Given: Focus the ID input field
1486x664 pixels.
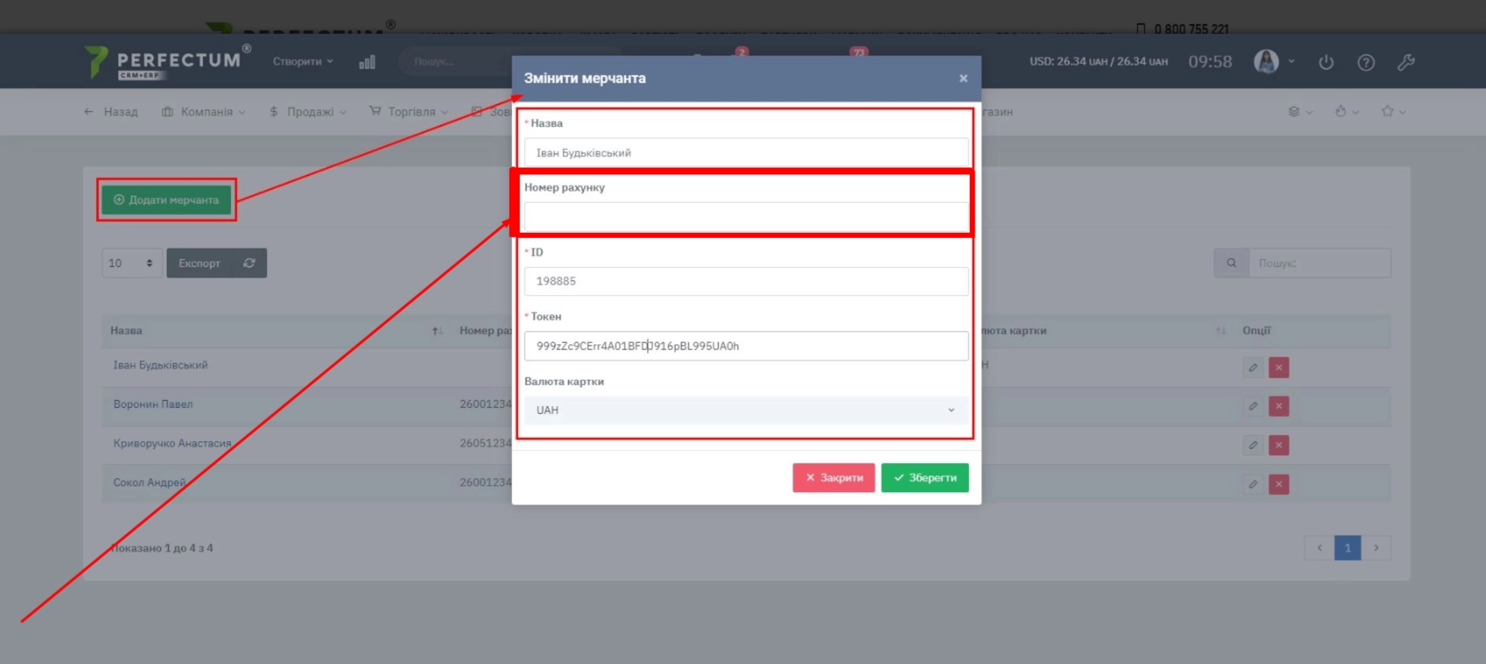Looking at the screenshot, I should point(746,281).
